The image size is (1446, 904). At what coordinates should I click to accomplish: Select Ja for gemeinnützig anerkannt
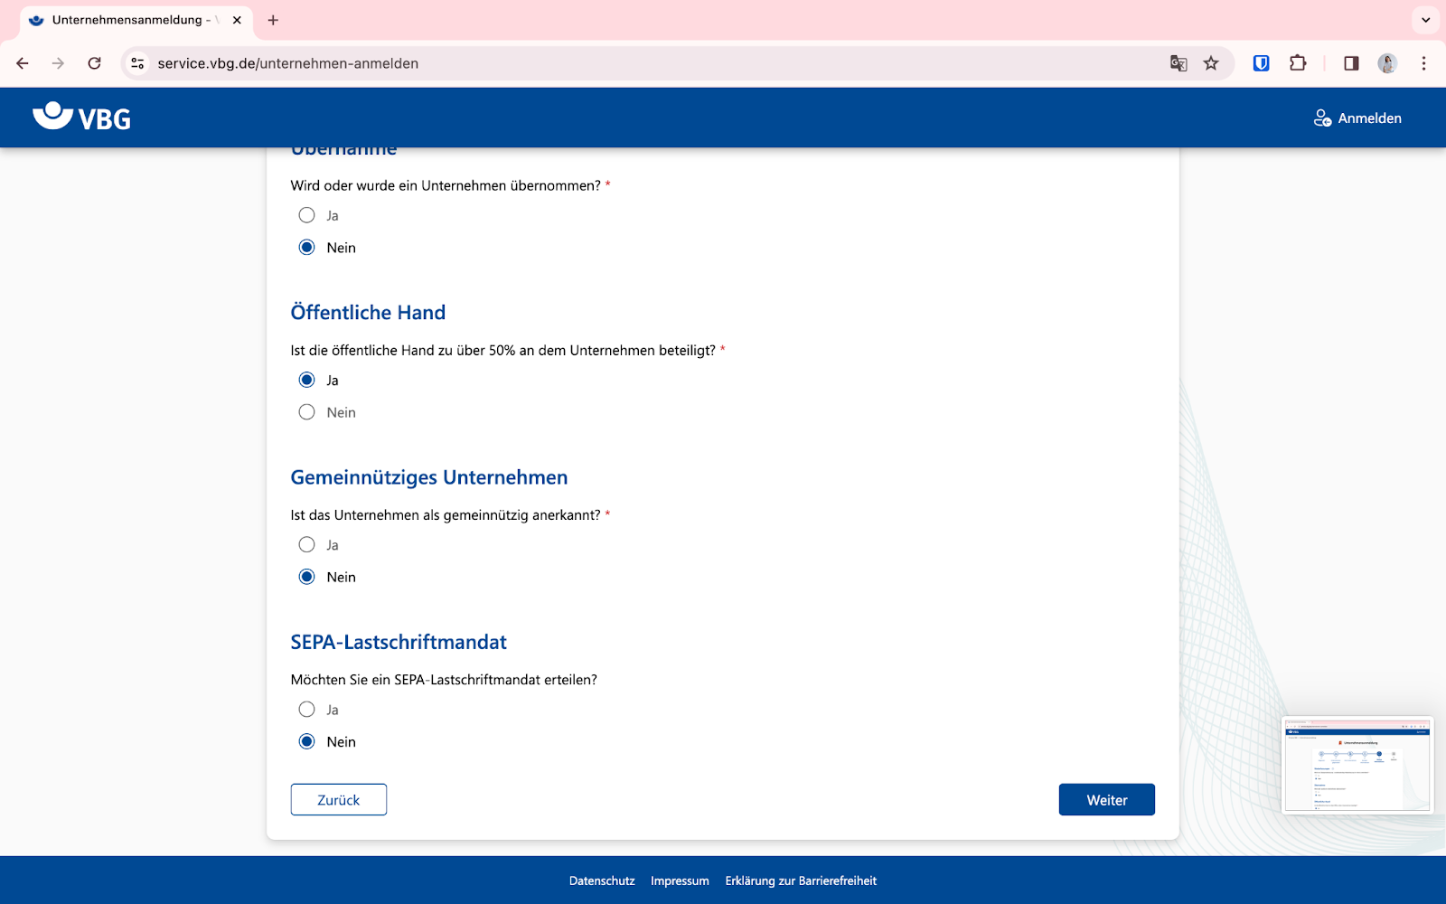coord(307,544)
